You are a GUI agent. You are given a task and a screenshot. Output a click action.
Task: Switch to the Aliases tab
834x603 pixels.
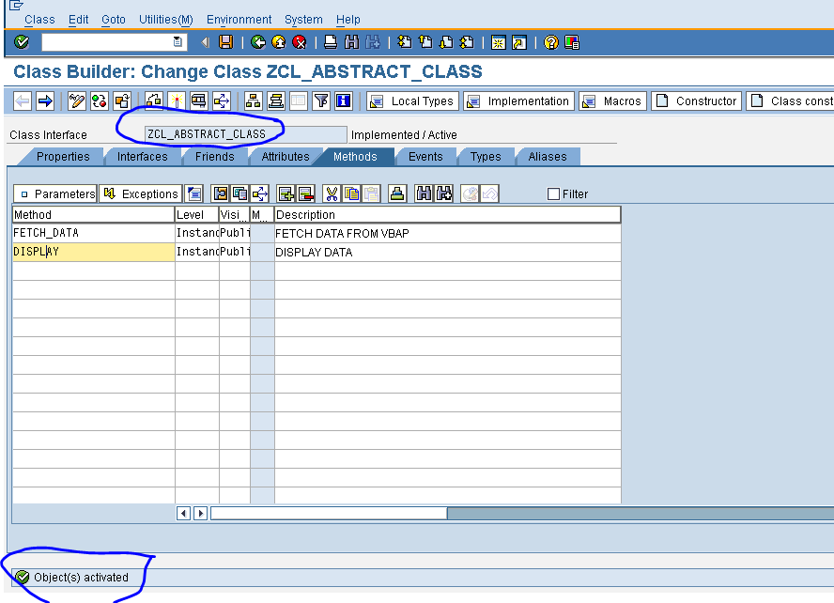tap(548, 156)
